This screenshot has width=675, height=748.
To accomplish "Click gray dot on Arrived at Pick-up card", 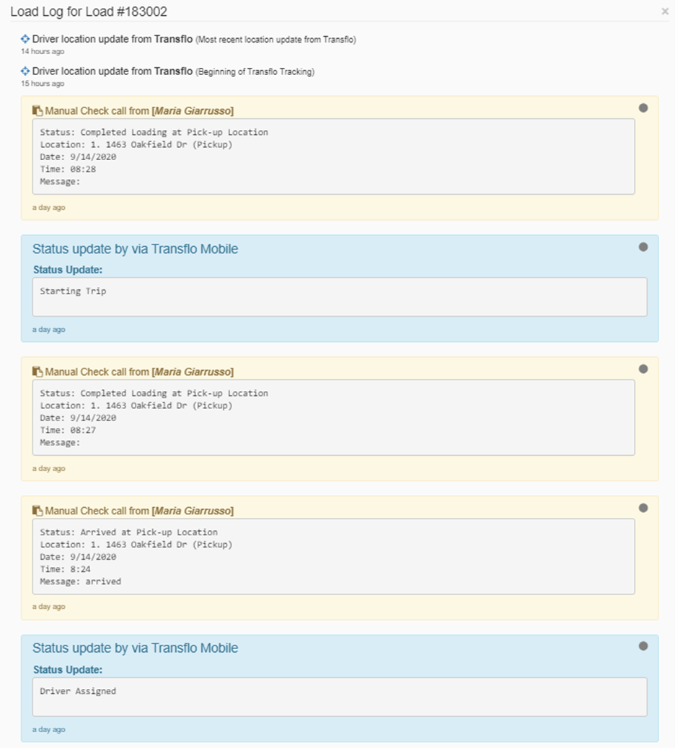I will pos(643,508).
